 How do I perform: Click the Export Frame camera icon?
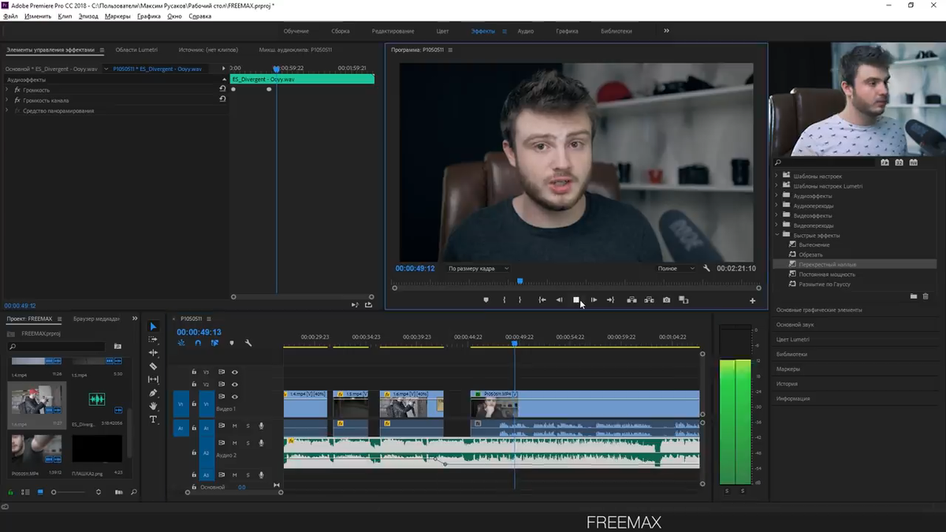pos(666,300)
